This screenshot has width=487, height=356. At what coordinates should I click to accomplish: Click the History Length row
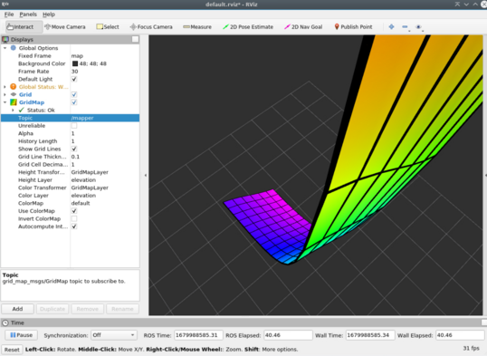point(71,141)
